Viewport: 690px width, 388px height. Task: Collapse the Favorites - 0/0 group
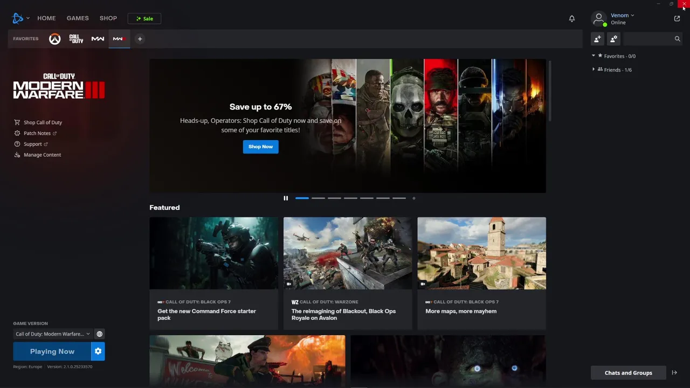coord(594,56)
